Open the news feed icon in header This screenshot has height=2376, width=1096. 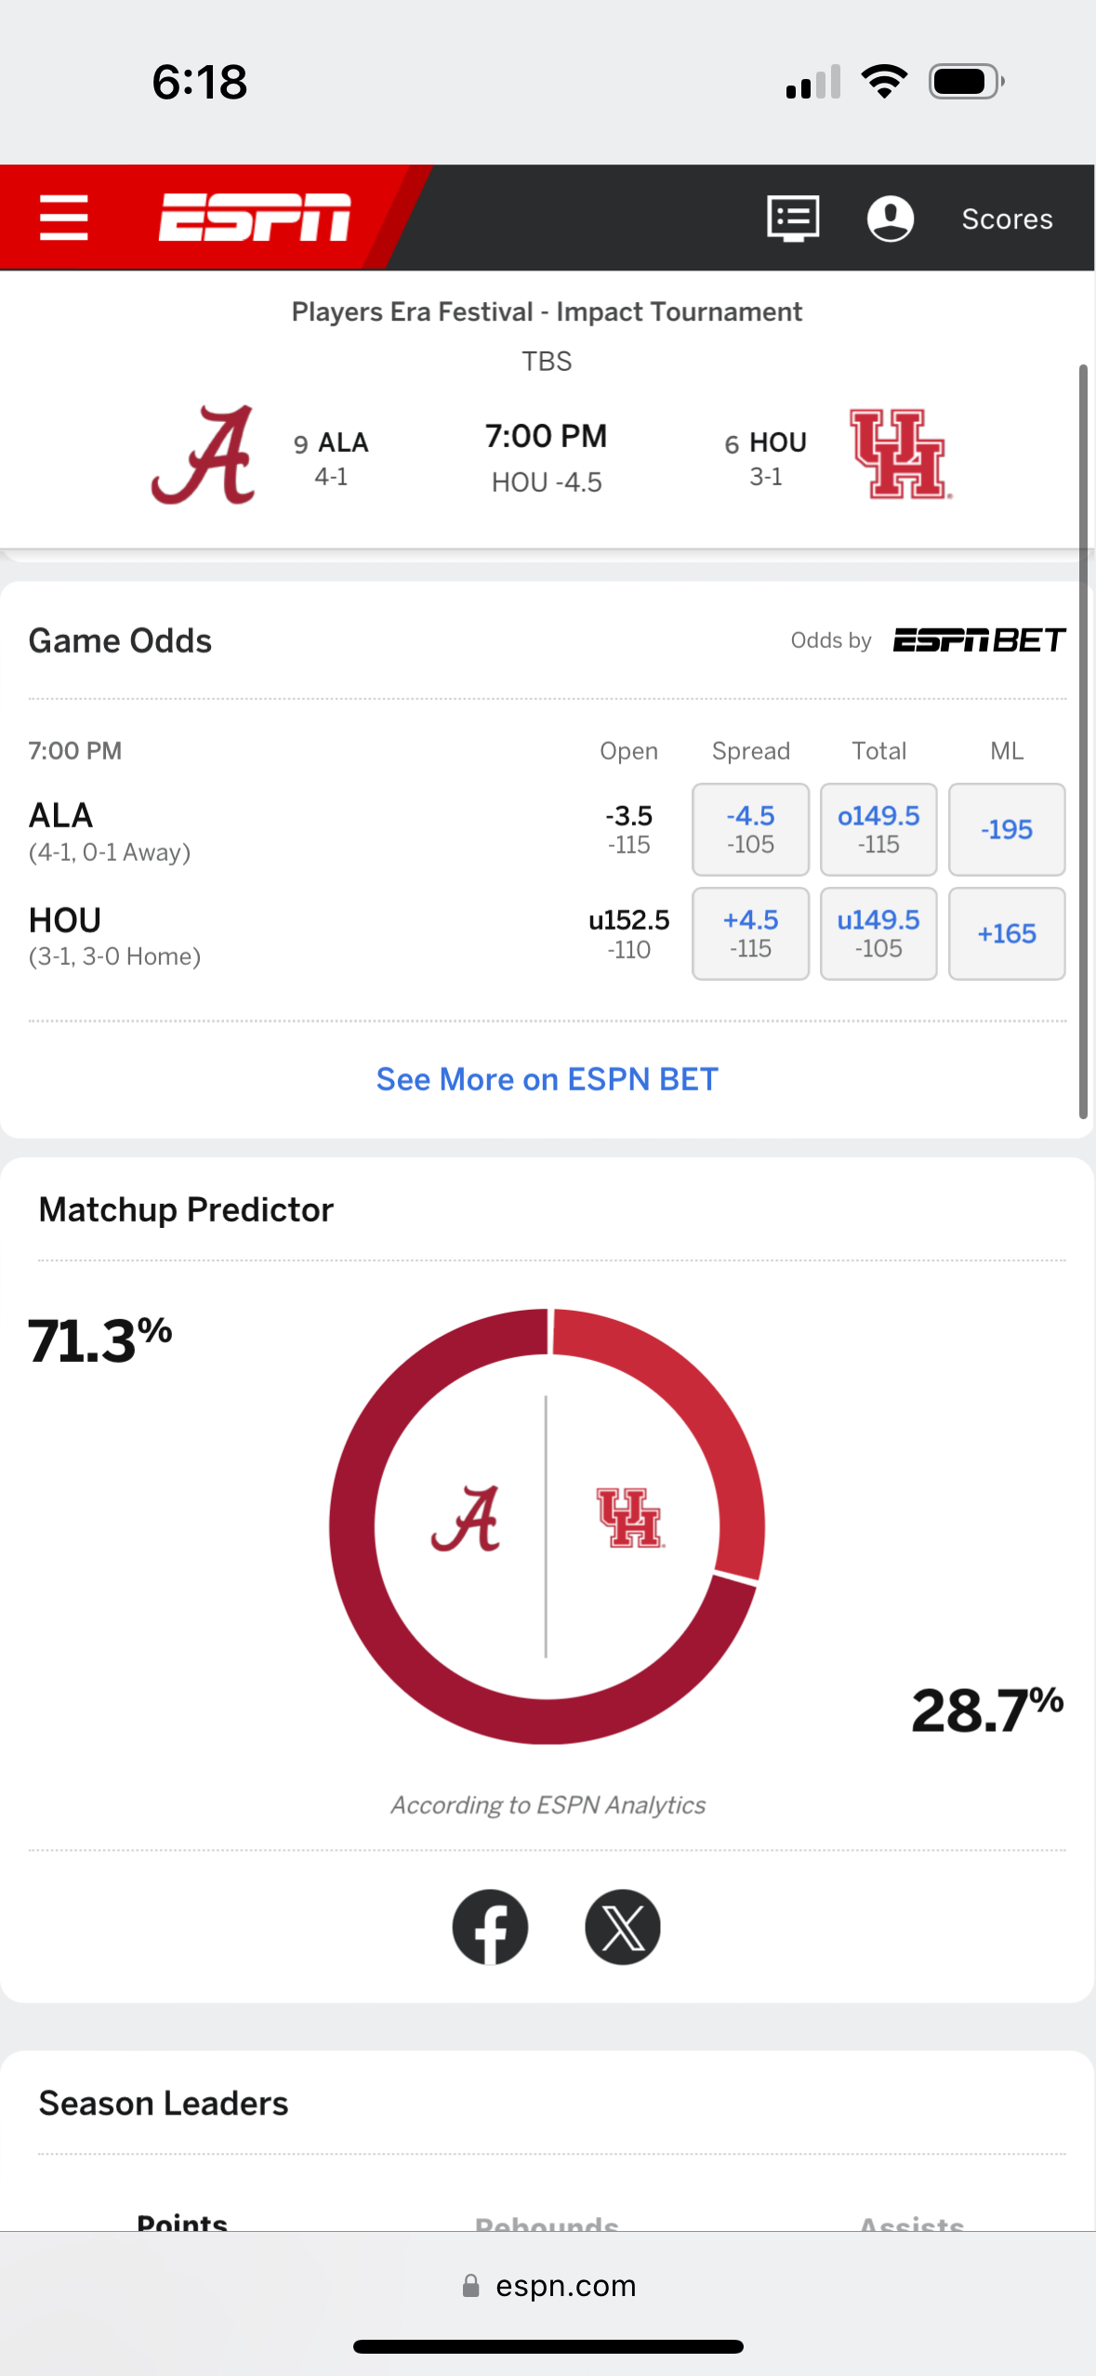click(x=793, y=218)
